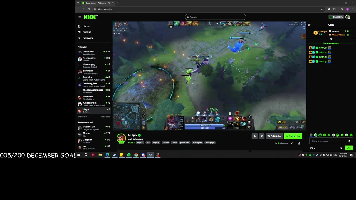This screenshot has width=356, height=200.
Task: Open a new browser tab
Action: [118, 3]
